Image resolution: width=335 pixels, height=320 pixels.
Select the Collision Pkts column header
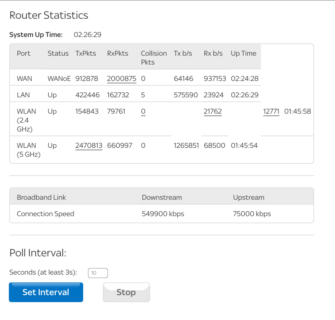(x=154, y=58)
